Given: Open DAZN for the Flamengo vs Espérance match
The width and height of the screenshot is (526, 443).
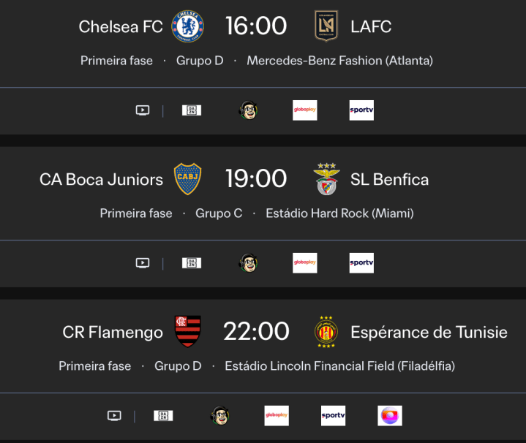Looking at the screenshot, I should pos(163,416).
